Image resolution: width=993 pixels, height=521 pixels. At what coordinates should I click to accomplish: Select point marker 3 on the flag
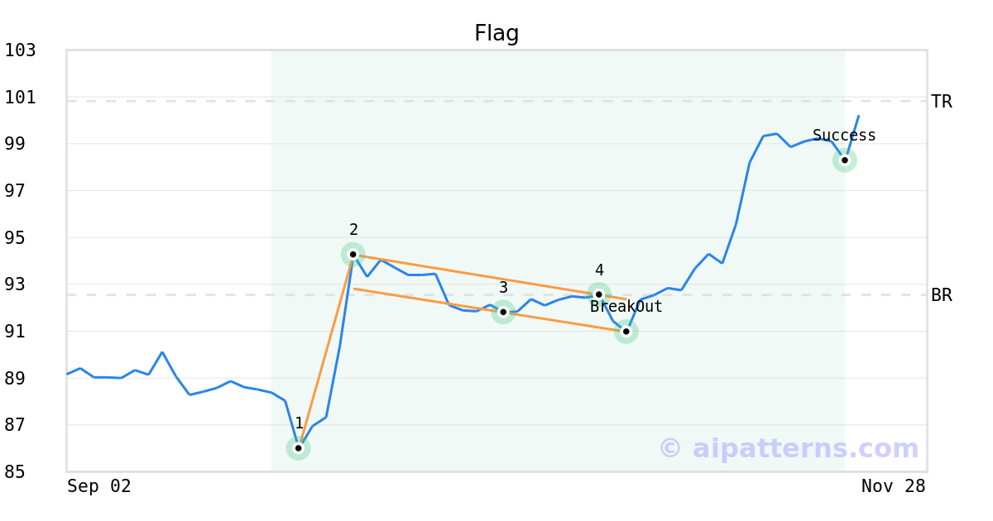click(503, 312)
